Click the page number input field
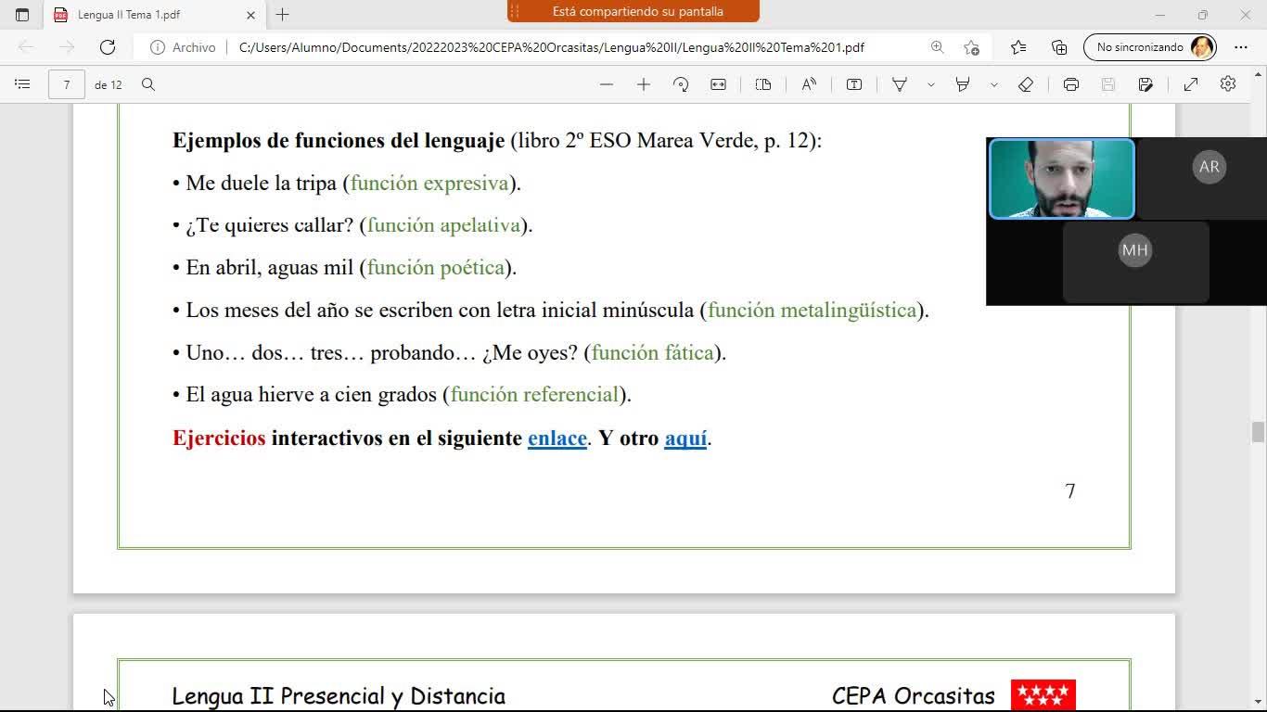The image size is (1267, 712). click(x=67, y=84)
